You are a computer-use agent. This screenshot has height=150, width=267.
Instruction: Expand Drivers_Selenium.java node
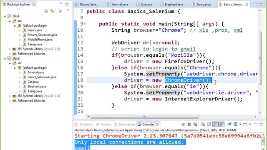(20, 35)
